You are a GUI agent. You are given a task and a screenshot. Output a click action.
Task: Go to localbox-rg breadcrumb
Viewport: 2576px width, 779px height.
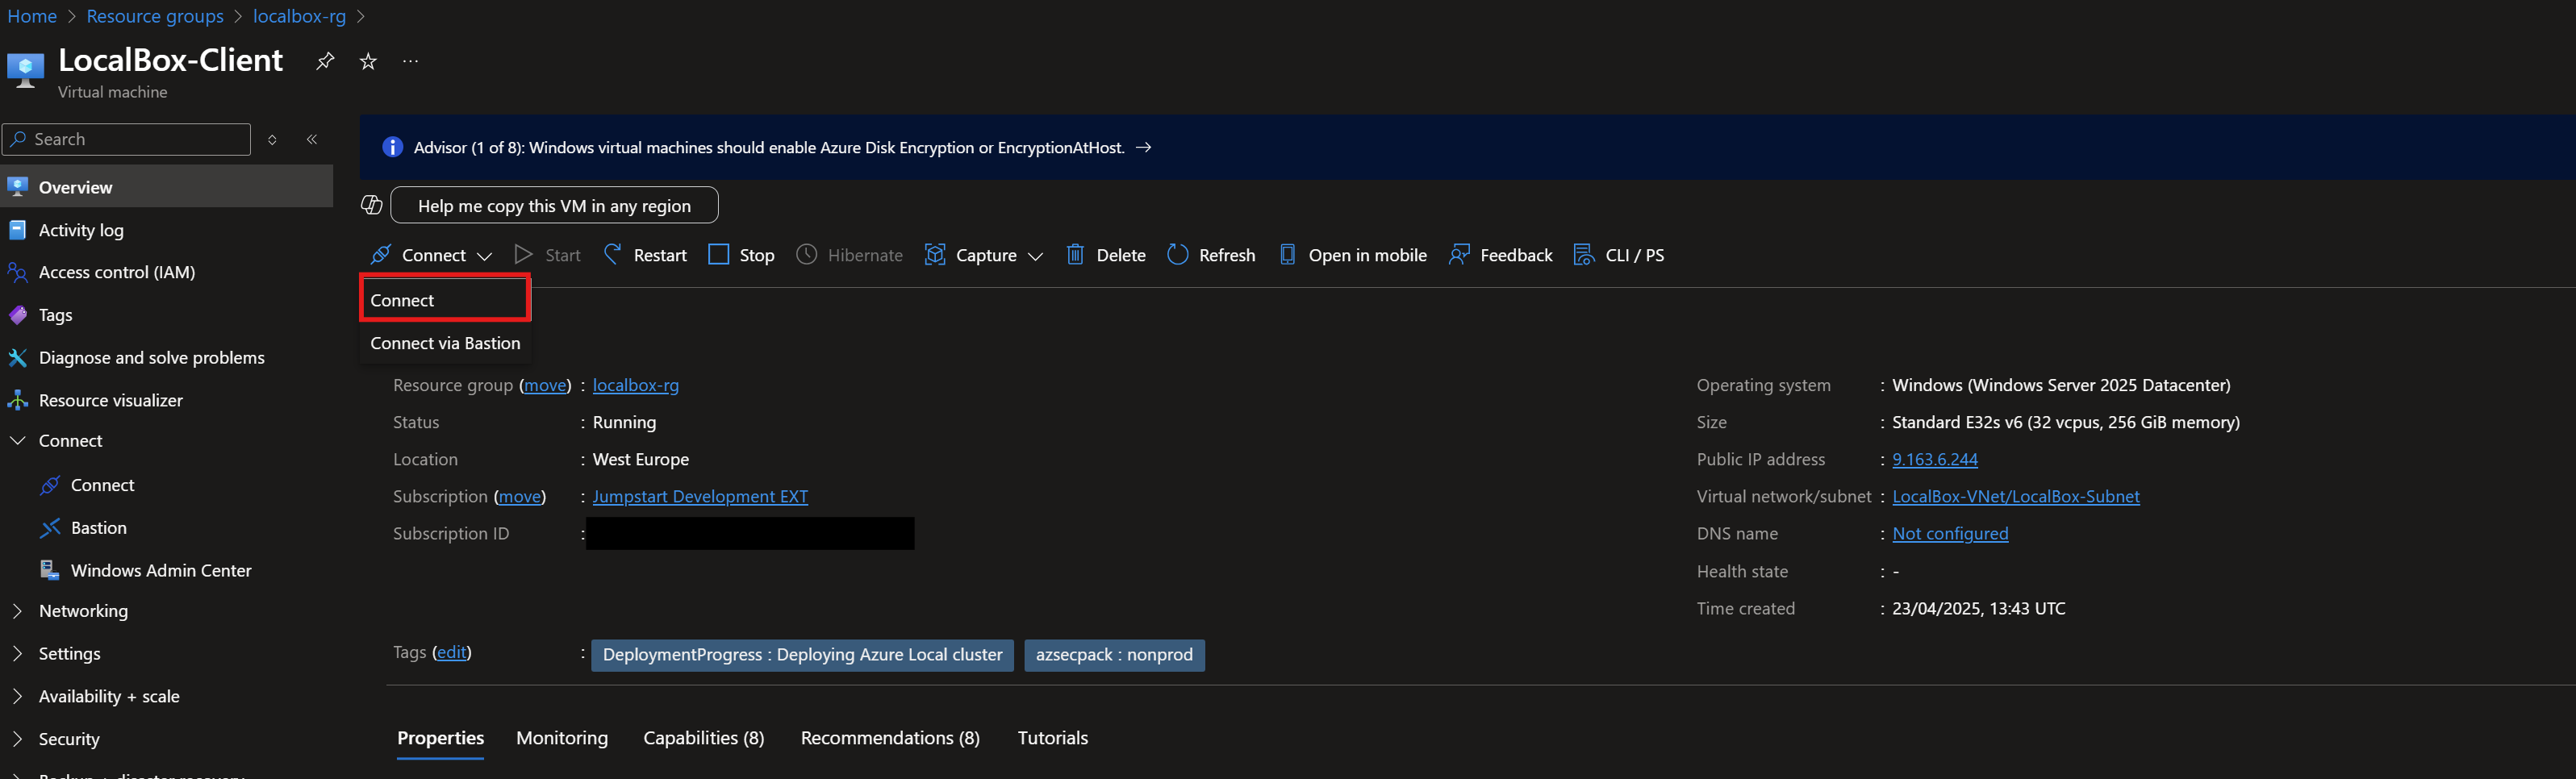click(299, 16)
